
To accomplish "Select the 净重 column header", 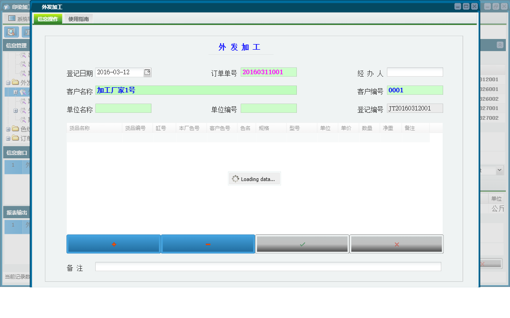I will 391,128.
